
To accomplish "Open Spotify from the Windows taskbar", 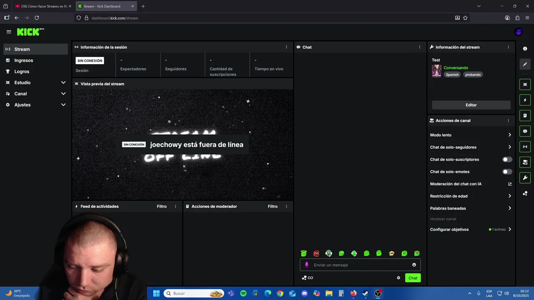I will point(243,293).
